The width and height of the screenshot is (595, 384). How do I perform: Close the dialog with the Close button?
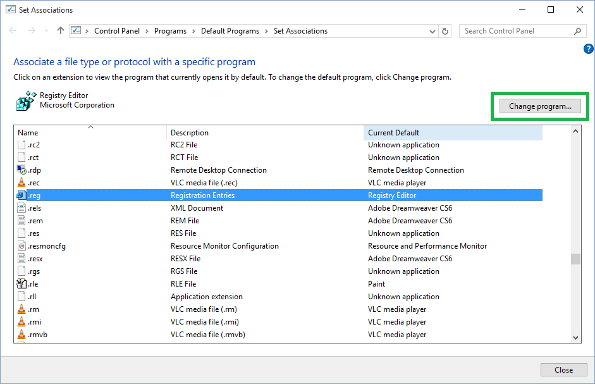(x=563, y=369)
